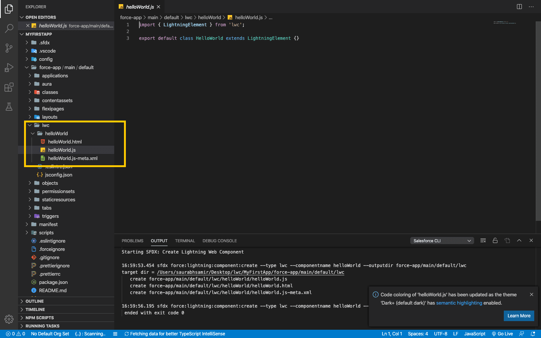Click the feedback icon in status bar

tap(521, 334)
